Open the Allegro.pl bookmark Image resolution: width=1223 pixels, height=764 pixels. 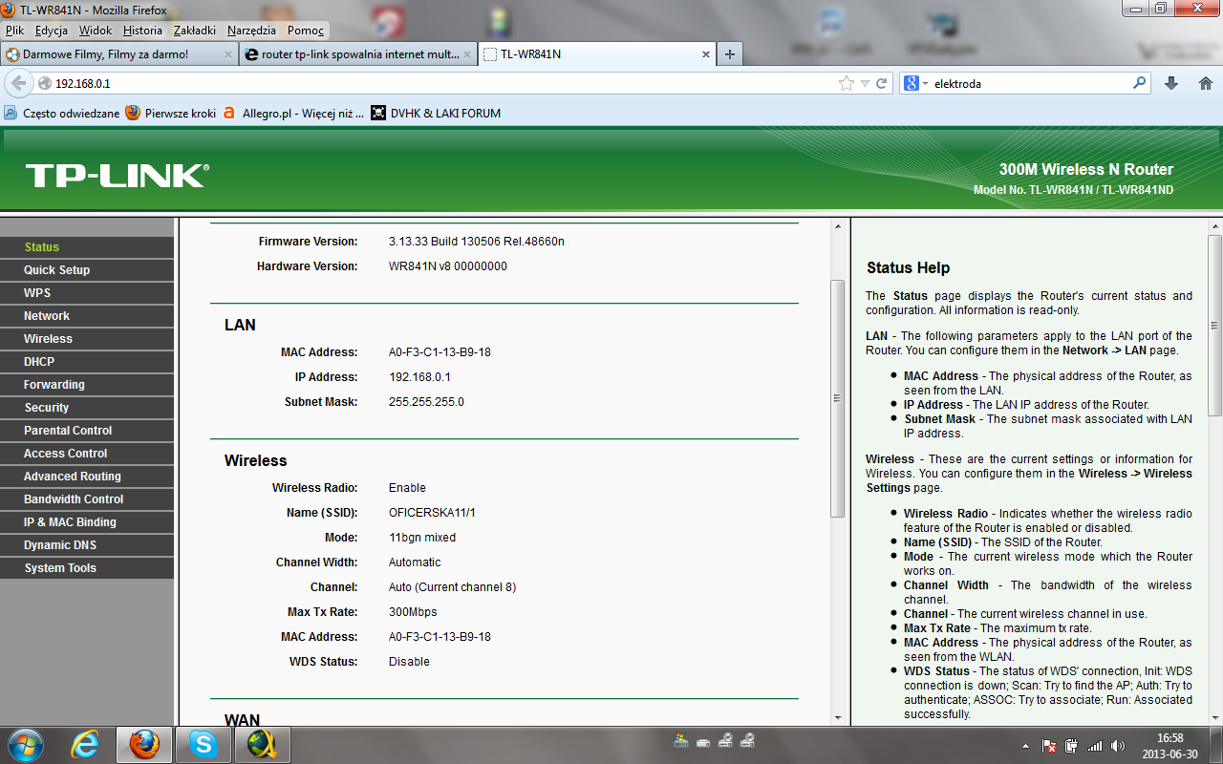293,113
